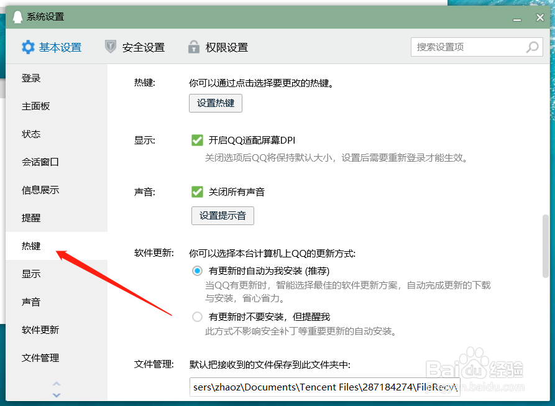Close the 系统设置 window
Viewport: 555px width, 406px height.
point(540,17)
